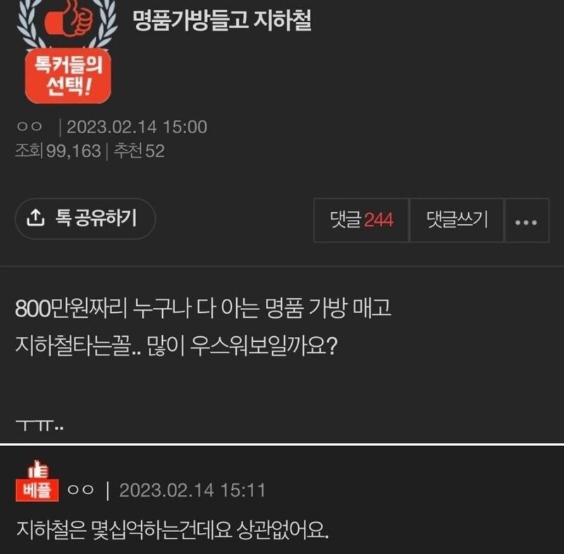Screen dimensions: 564x554
Task: Click the red 244 comment count number
Action: click(379, 220)
